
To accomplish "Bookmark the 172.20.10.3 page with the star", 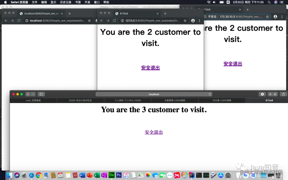I will pos(267,17).
